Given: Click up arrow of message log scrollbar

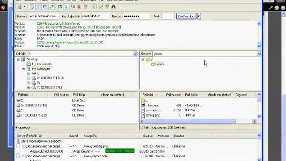Looking at the screenshot, I should 259,24.
